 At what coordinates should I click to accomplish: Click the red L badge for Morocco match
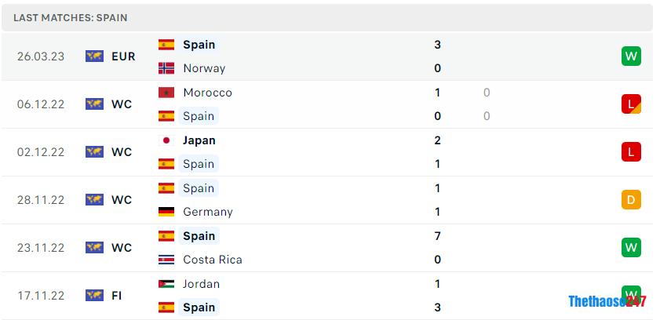[x=631, y=104]
